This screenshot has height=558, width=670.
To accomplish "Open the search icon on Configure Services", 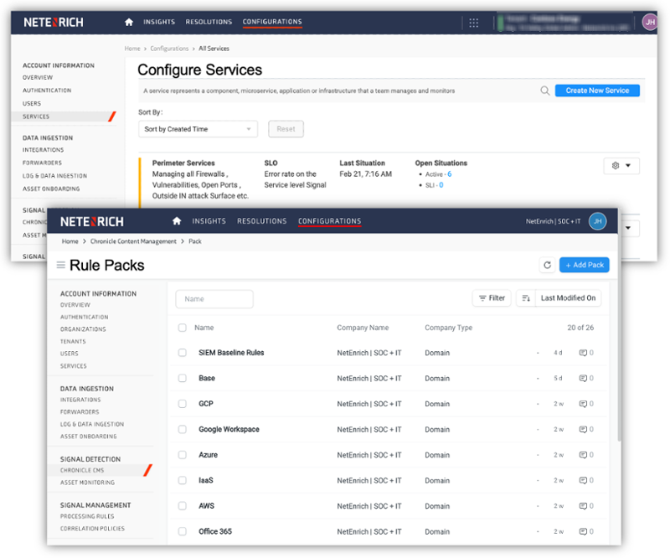I will pos(545,90).
